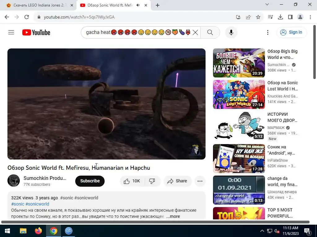
Task: Open Chrome three-dot menu
Action: tap(310, 17)
